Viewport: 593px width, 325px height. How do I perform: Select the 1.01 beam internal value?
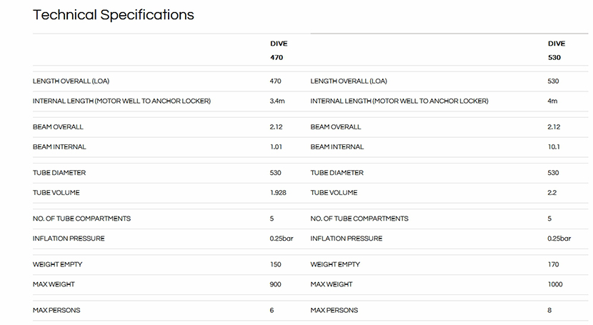click(276, 147)
